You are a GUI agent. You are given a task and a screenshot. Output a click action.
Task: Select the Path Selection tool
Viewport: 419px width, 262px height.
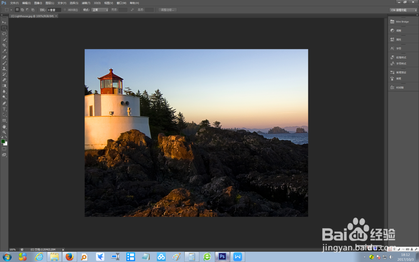[4, 115]
